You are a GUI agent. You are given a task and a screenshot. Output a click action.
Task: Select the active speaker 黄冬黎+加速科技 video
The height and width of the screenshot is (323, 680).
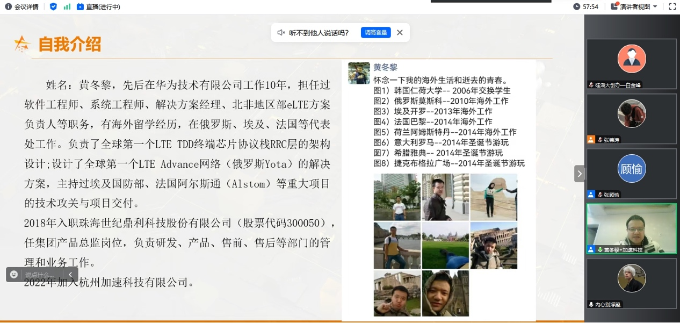click(631, 228)
